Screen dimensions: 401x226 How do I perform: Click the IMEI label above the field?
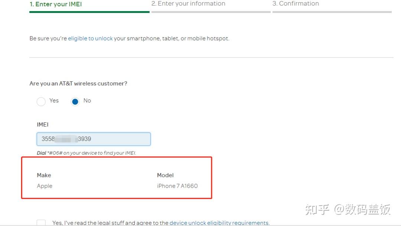pos(43,125)
